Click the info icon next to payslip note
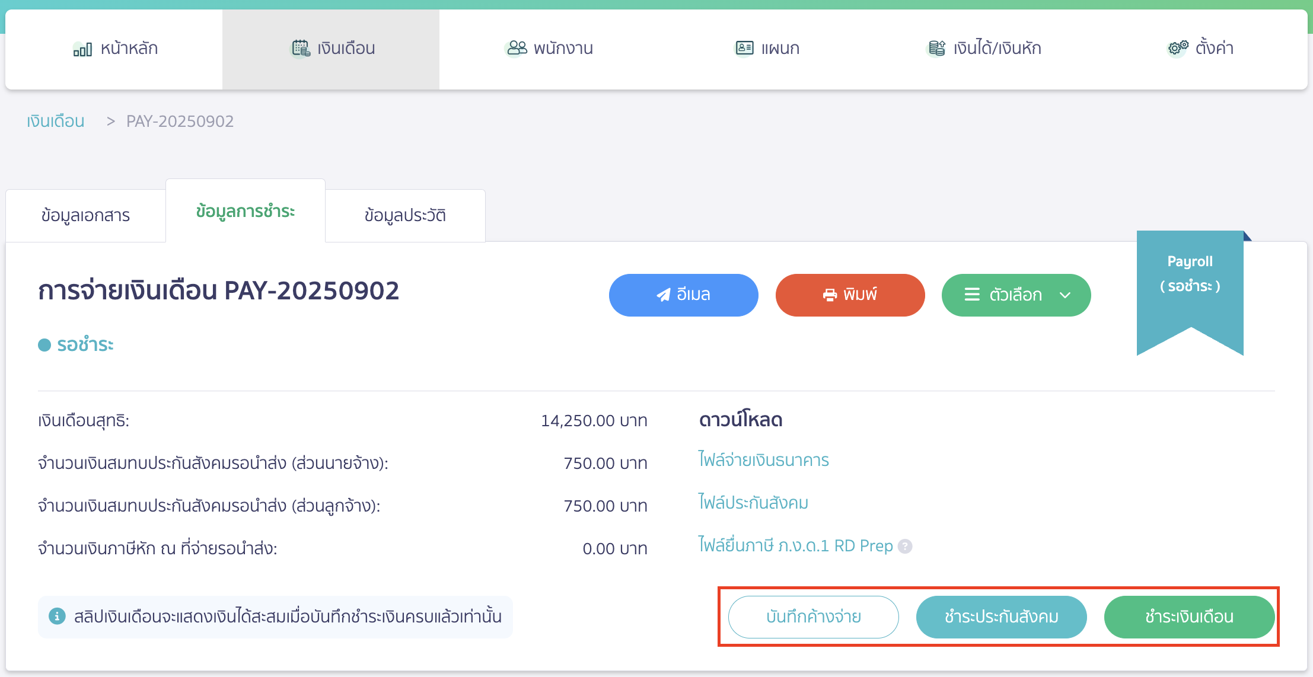This screenshot has width=1313, height=677. tap(56, 617)
